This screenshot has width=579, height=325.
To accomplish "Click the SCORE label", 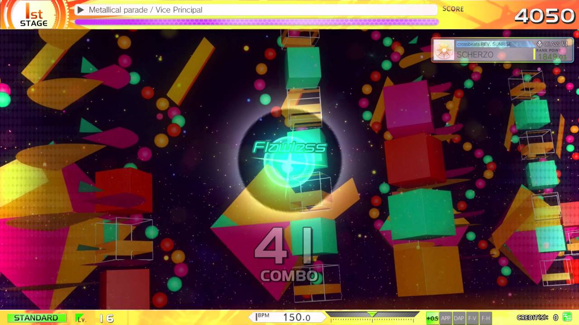I will [453, 9].
